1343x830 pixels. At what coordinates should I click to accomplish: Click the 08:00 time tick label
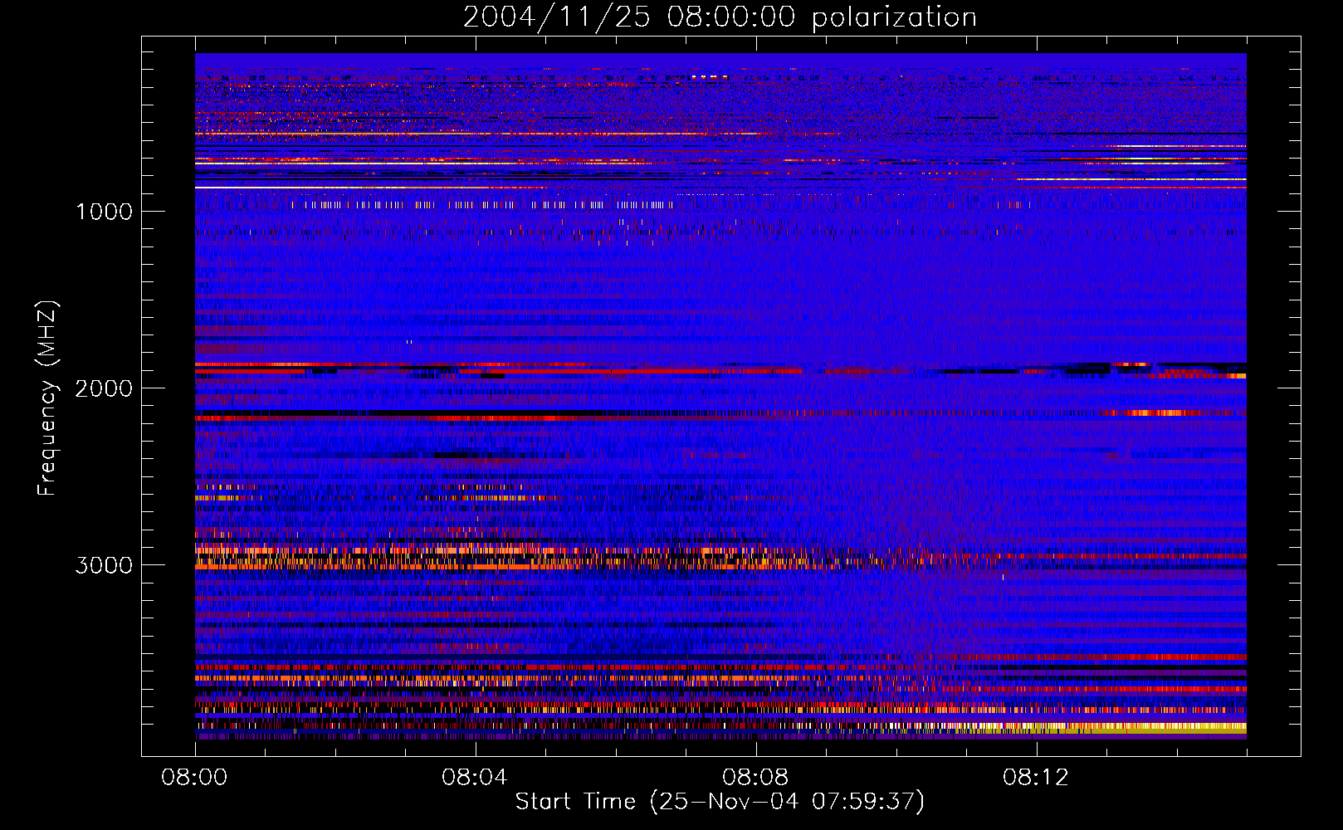tap(194, 778)
